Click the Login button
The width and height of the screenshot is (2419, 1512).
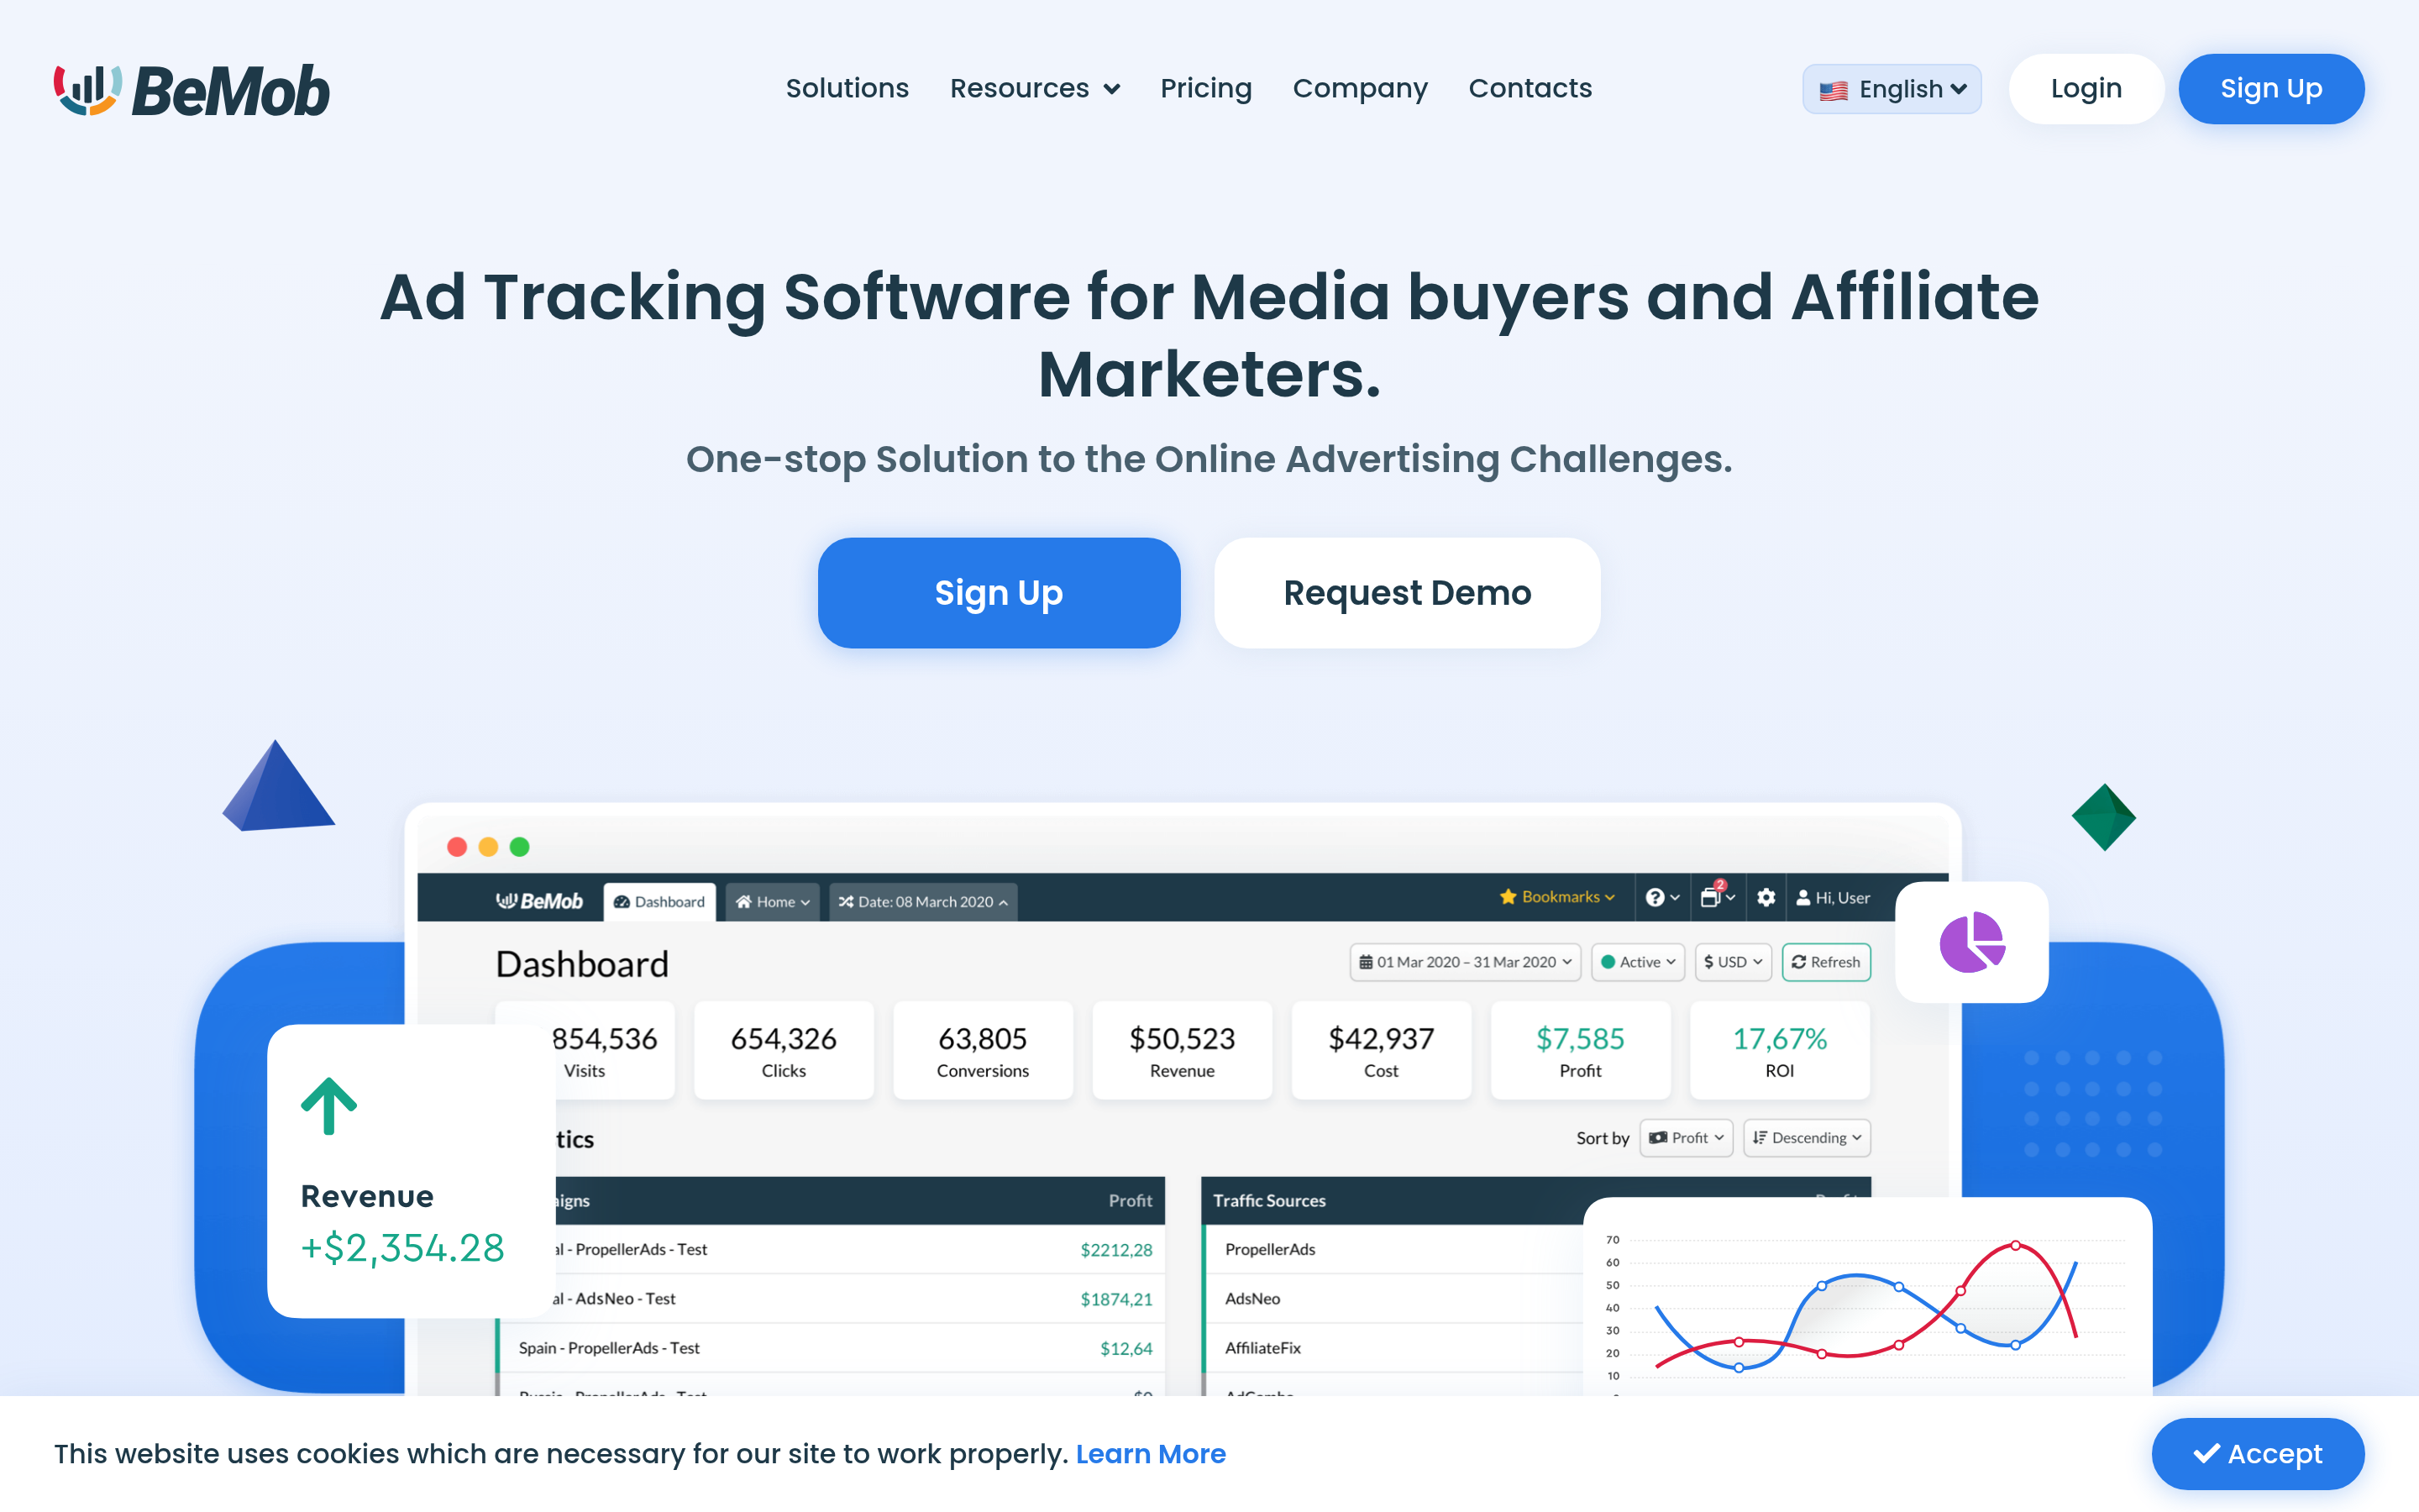click(x=2086, y=88)
